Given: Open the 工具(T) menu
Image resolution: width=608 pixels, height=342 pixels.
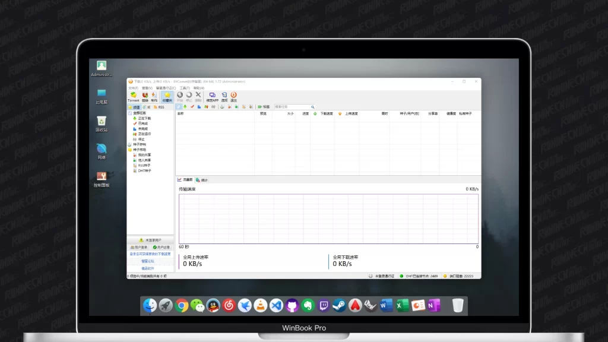Looking at the screenshot, I should (x=184, y=88).
